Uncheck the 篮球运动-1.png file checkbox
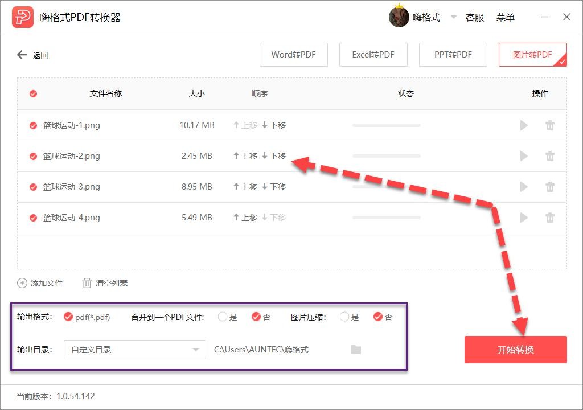This screenshot has width=583, height=410. [x=34, y=125]
